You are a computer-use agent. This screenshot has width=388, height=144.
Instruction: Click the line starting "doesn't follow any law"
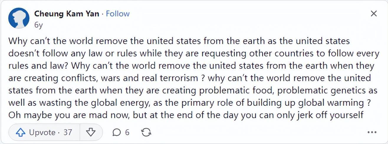193,53
